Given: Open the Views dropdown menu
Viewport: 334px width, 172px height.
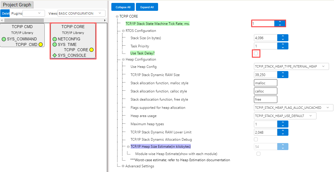Looking at the screenshot, I should pyautogui.click(x=81, y=13).
